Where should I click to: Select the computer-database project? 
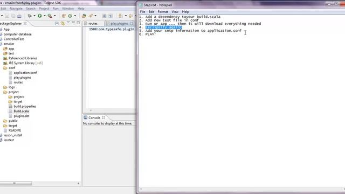(x=17, y=34)
